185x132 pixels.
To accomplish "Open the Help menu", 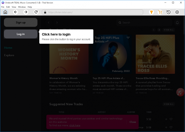I will (x=30, y=7).
